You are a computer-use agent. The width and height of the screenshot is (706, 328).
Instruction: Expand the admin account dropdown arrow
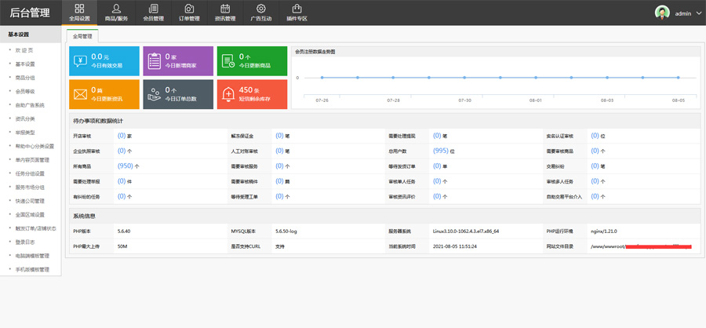pyautogui.click(x=699, y=13)
